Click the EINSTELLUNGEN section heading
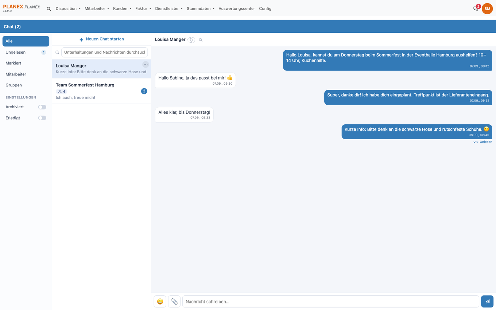Screen dimensions: 496x310 point(21,98)
